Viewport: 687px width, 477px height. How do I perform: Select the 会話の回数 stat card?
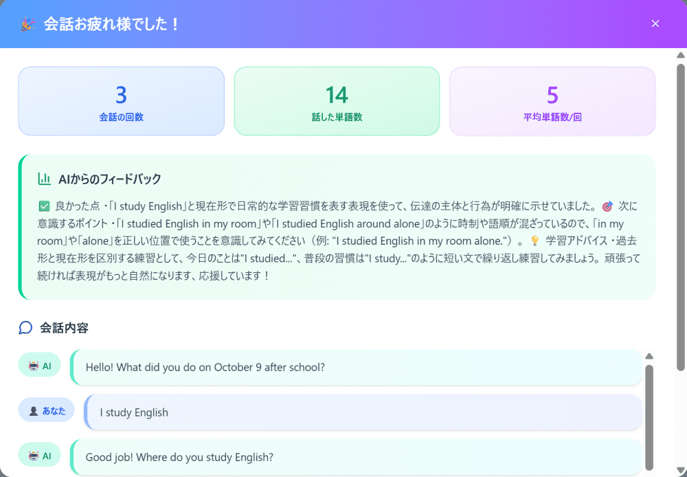(121, 101)
